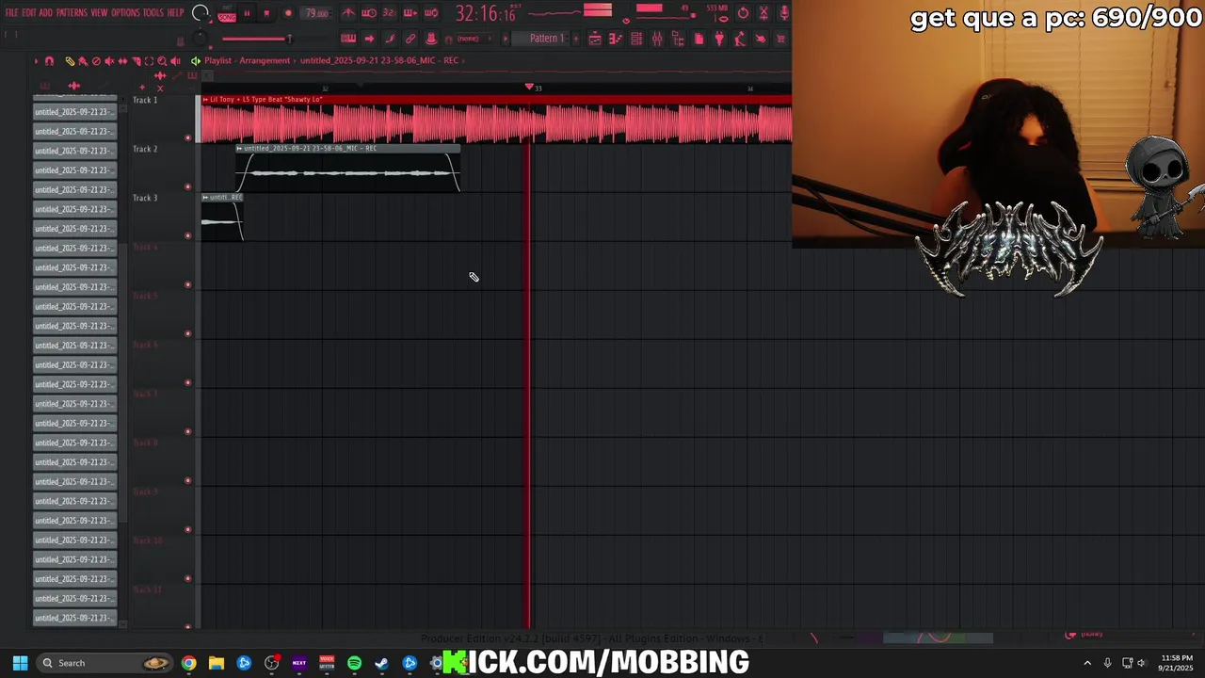Open the OPTIONS menu
1205x678 pixels.
[x=125, y=12]
